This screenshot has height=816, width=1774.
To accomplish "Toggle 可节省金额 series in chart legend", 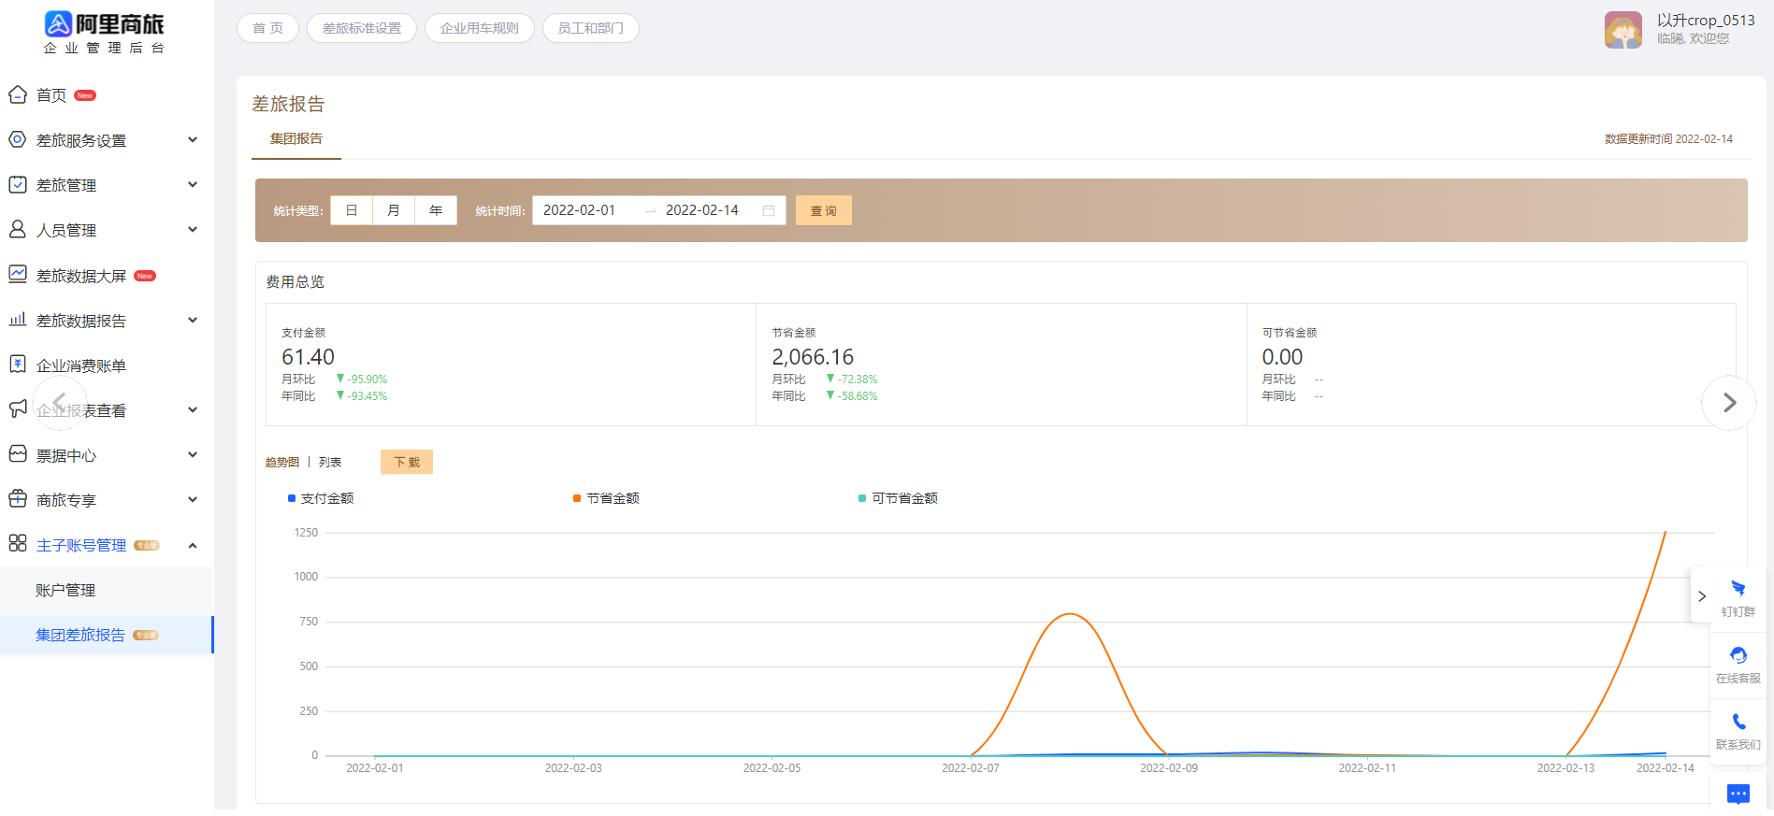I will (x=898, y=498).
